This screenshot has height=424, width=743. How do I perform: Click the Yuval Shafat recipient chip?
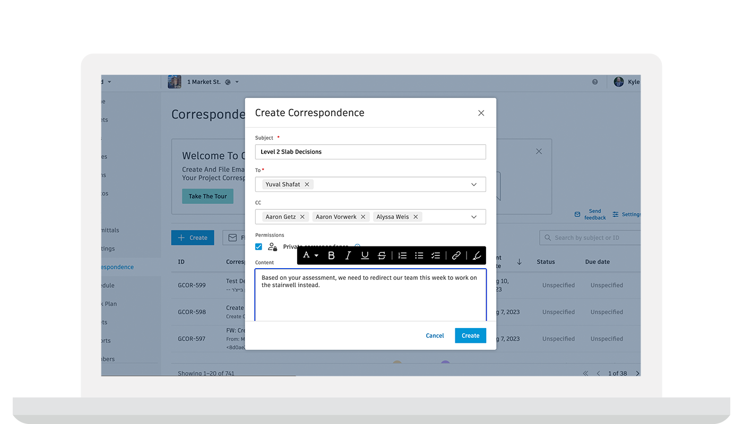[x=288, y=184]
